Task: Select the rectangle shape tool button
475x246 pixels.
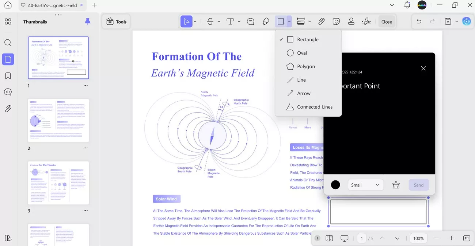Action: click(281, 22)
